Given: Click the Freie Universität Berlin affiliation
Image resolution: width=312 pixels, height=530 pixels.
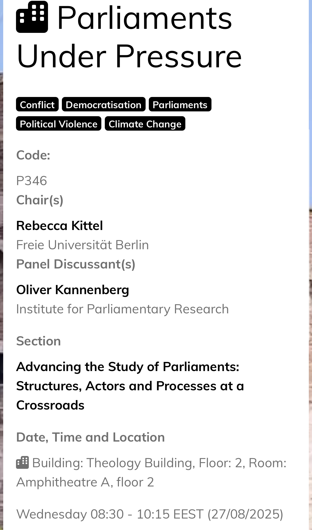Looking at the screenshot, I should (x=82, y=245).
